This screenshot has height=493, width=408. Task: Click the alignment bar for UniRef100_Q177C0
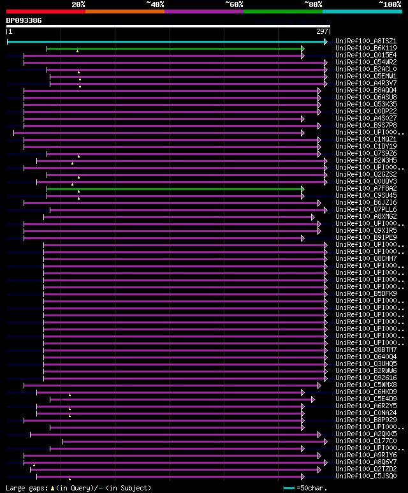[x=195, y=442]
